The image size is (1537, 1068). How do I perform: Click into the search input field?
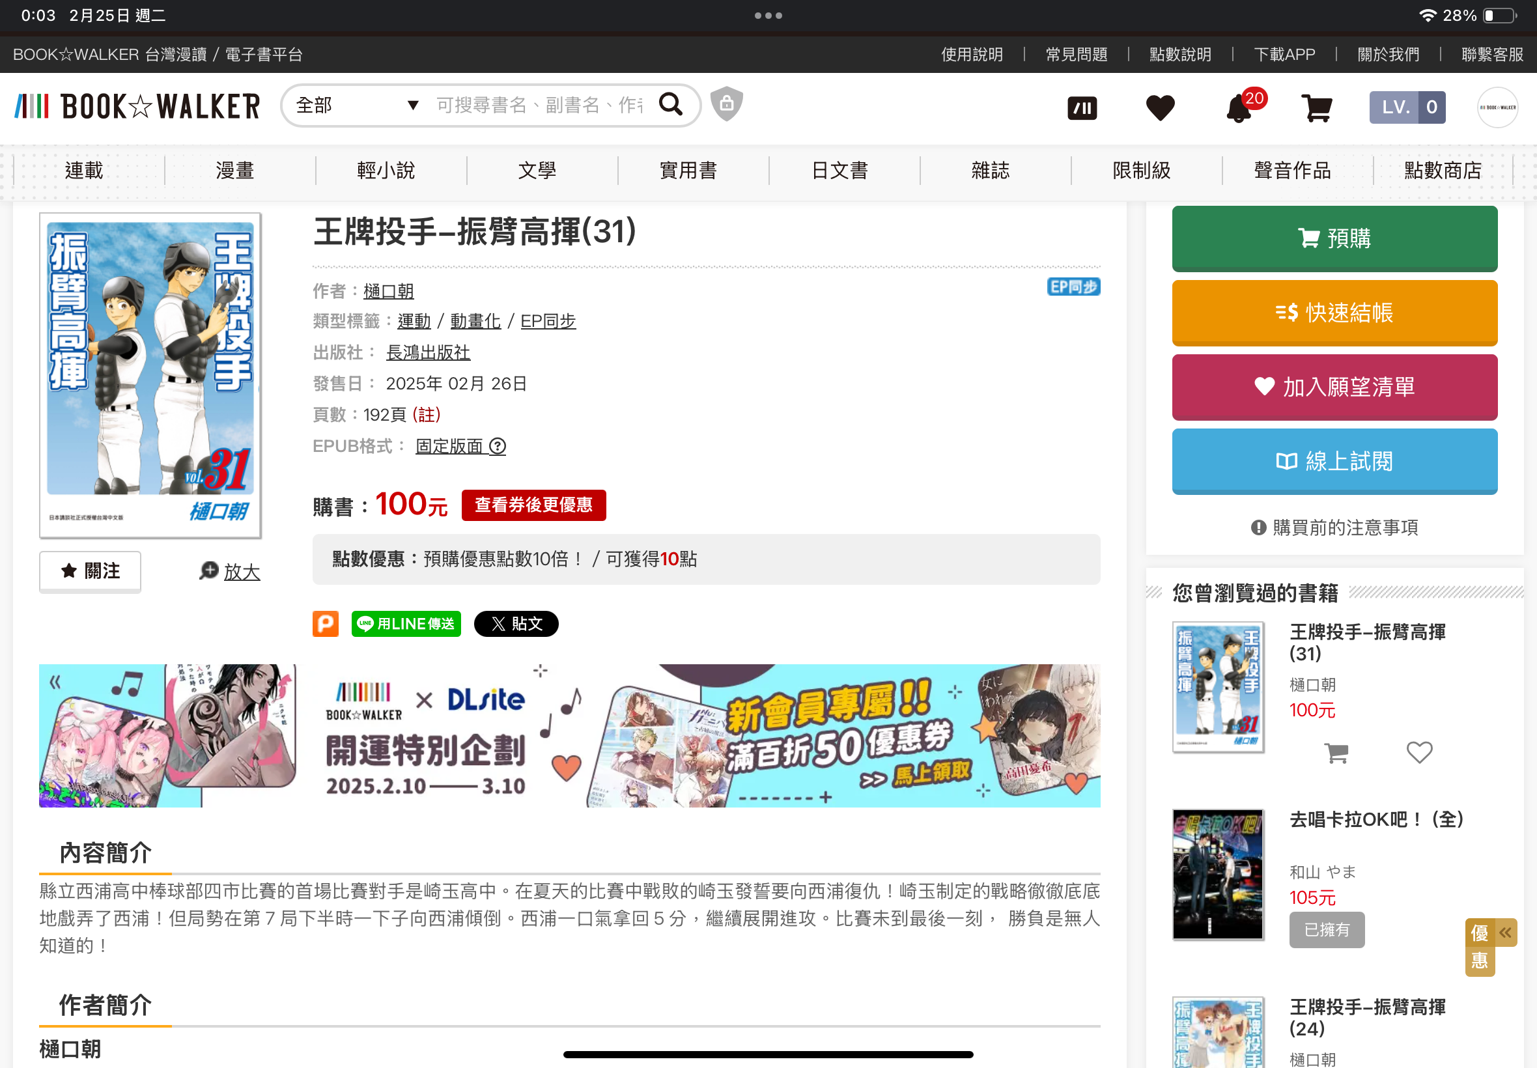(x=541, y=105)
